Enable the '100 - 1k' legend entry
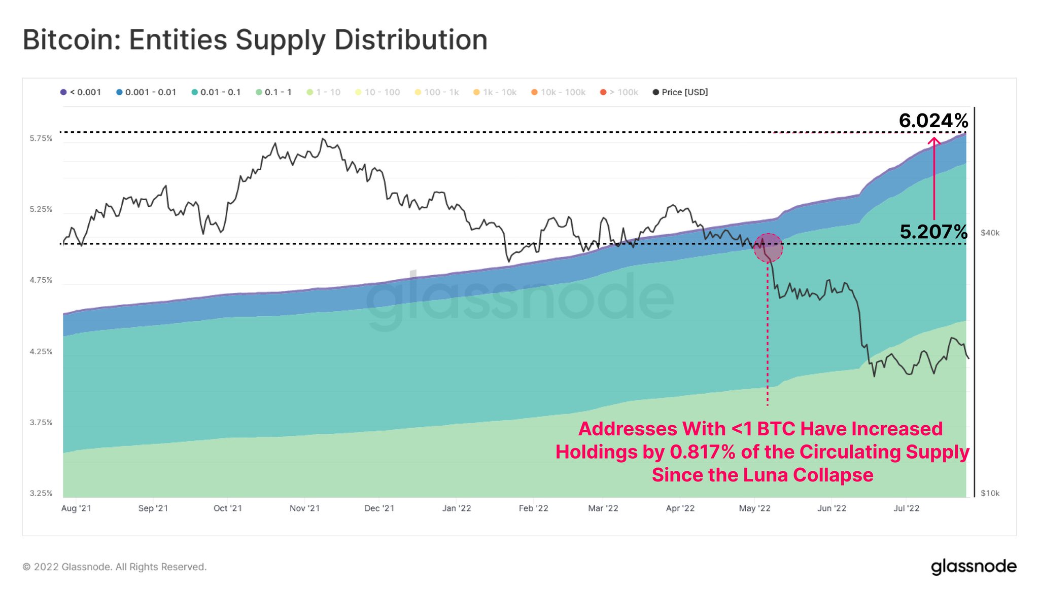The height and width of the screenshot is (598, 1039). pos(437,92)
